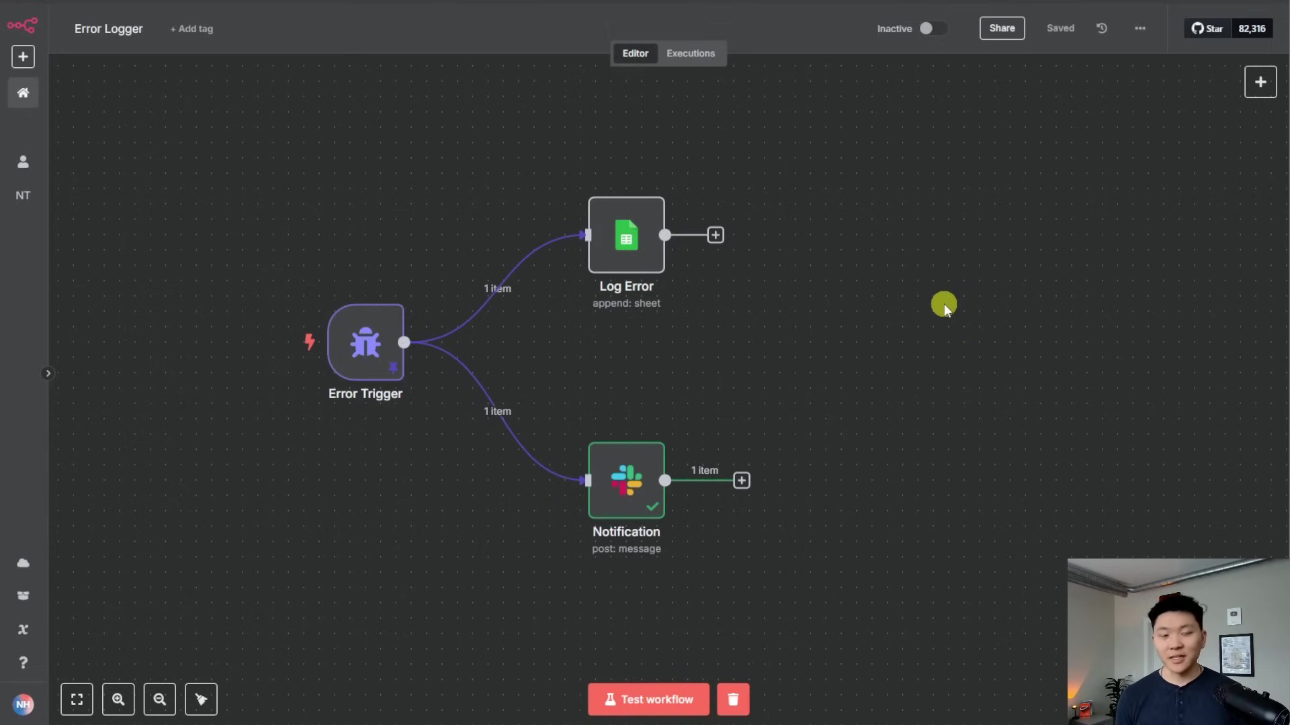Toggle the Inactive workflow switch
Screen dimensions: 1290x725
coord(932,28)
